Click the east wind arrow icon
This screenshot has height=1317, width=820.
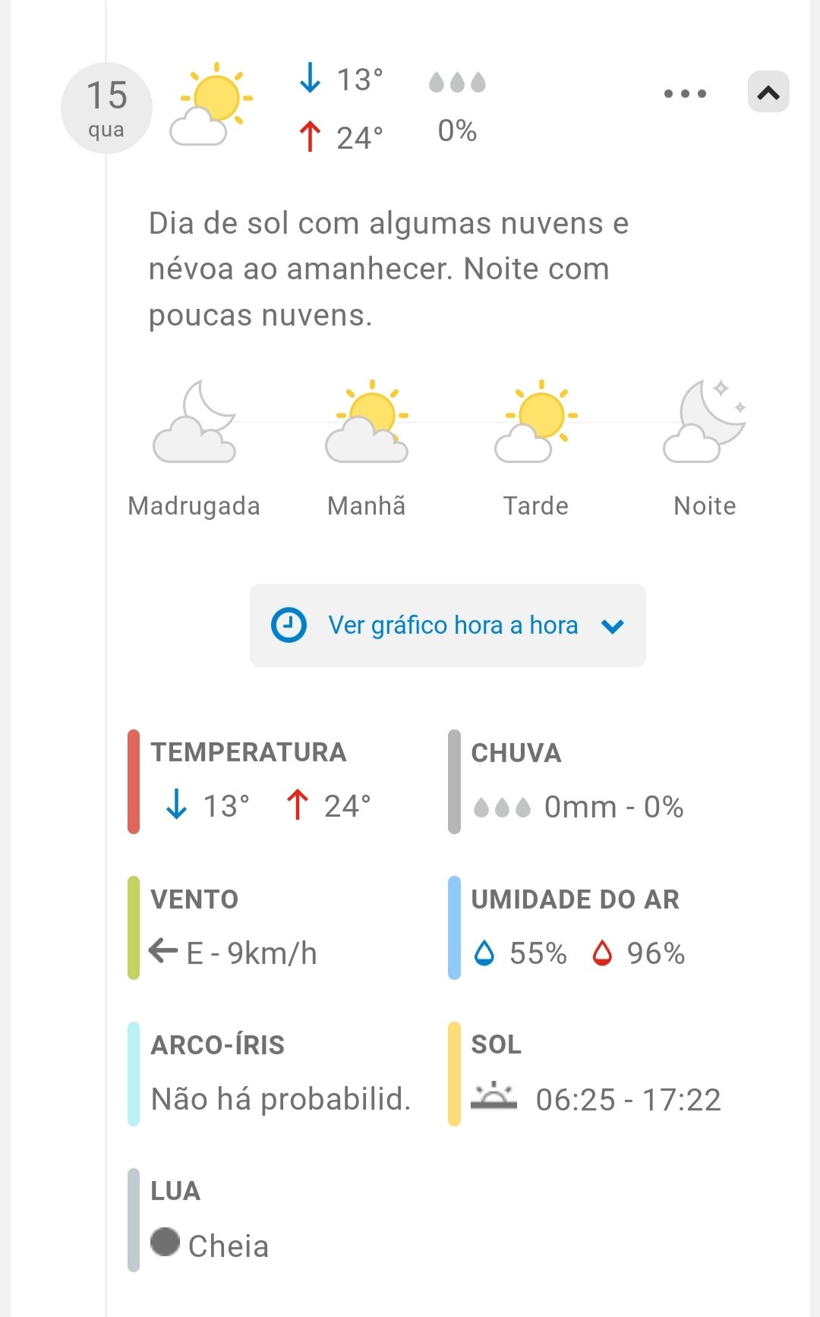163,950
